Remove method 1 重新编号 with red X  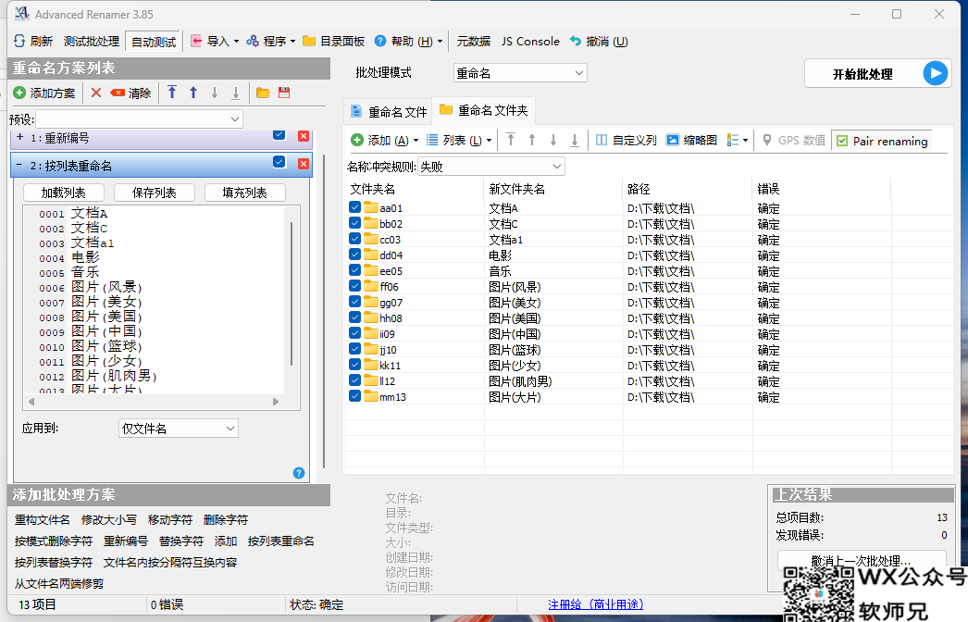(x=304, y=136)
